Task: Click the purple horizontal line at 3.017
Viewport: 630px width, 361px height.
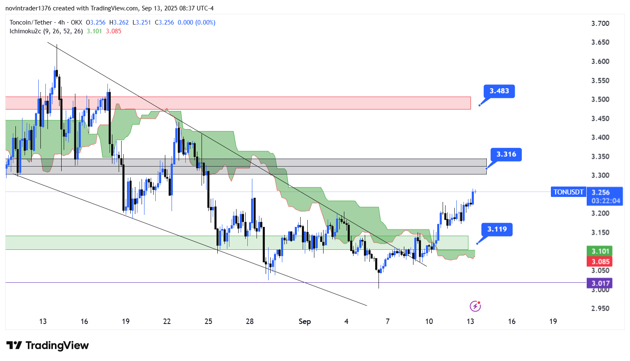Action: pos(167,283)
